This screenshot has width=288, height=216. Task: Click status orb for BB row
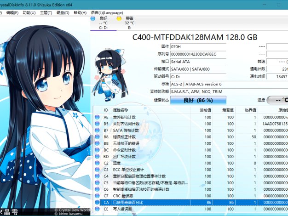97,143
